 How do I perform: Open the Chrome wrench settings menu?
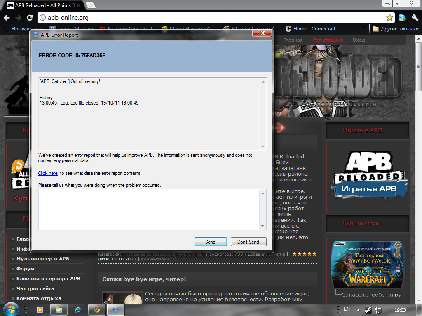pyautogui.click(x=415, y=18)
